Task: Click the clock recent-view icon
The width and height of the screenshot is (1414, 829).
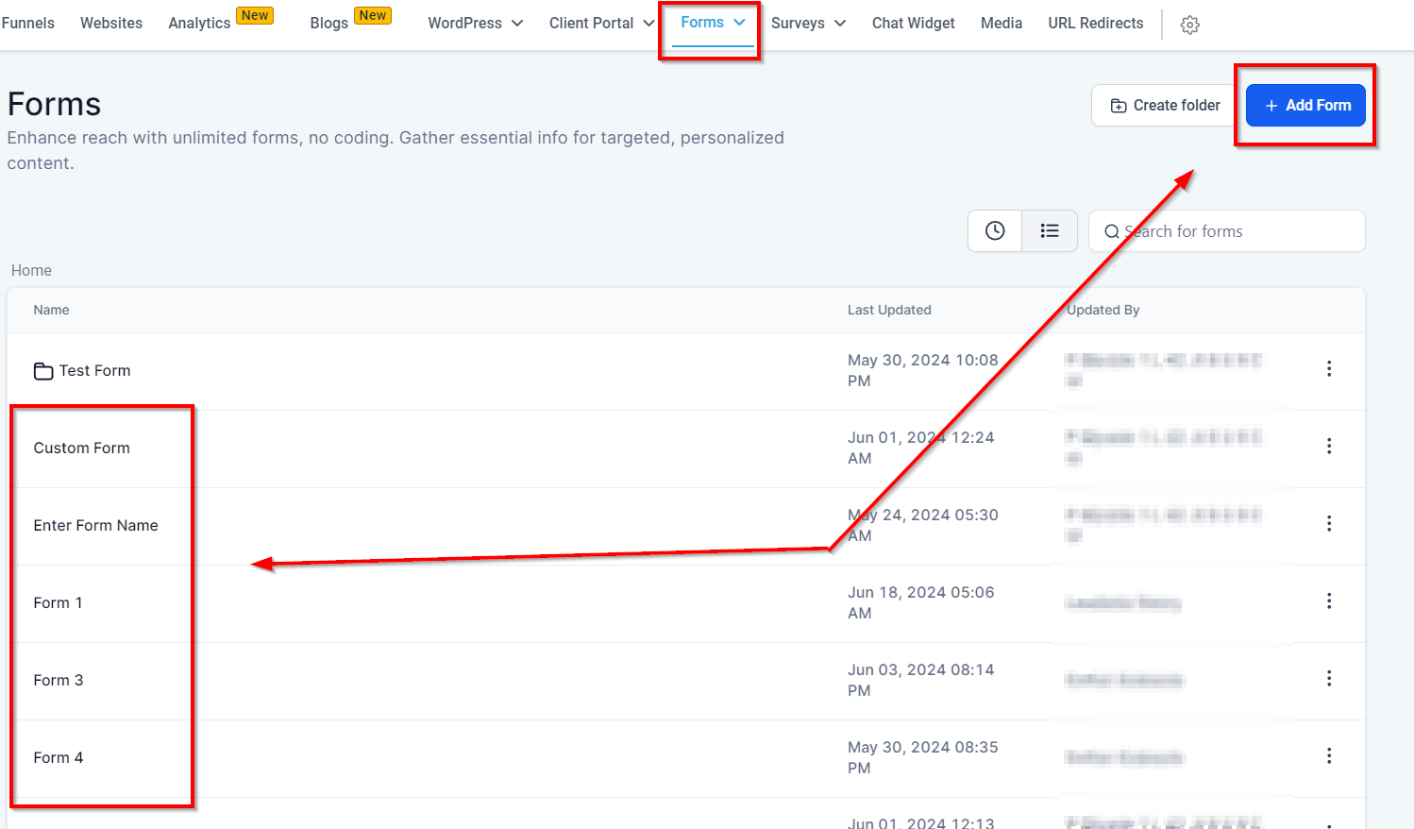Action: click(995, 230)
